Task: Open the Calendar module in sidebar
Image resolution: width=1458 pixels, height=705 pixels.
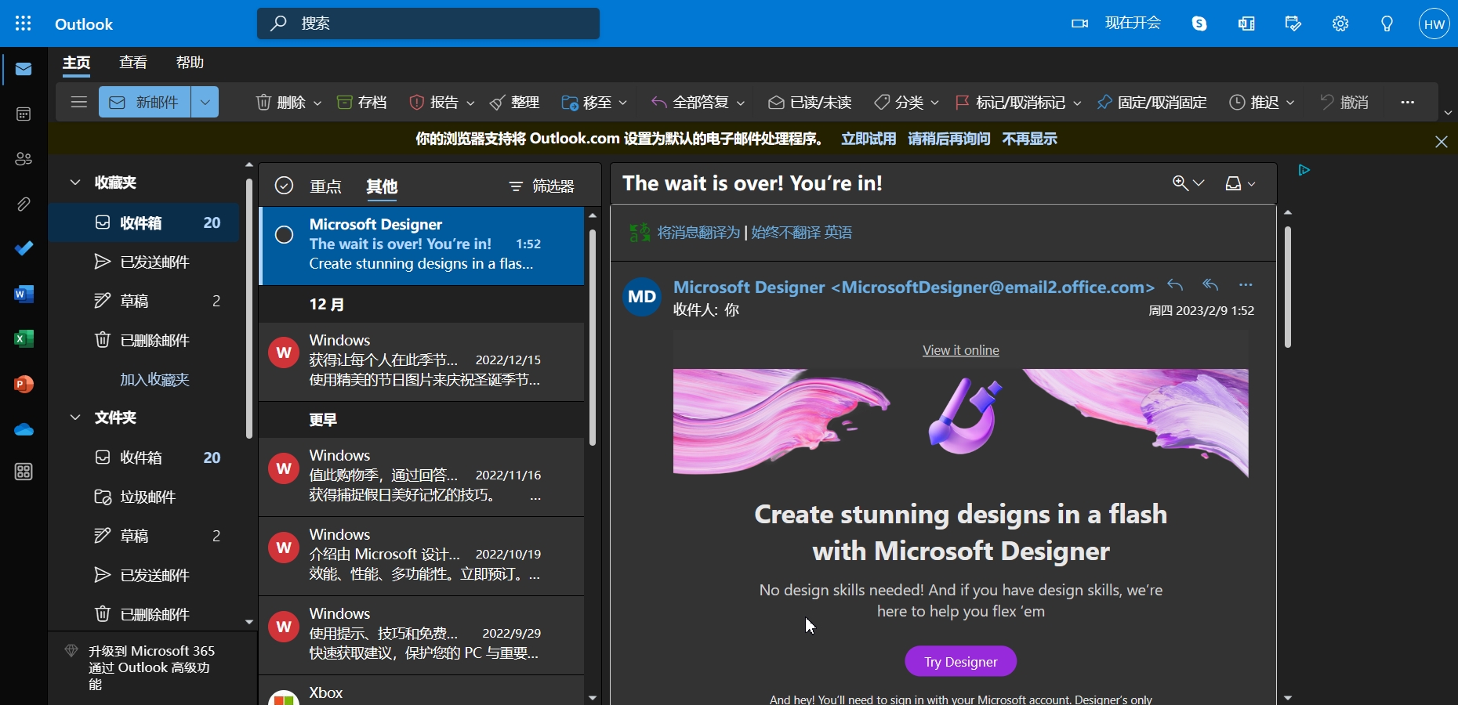Action: 24,114
